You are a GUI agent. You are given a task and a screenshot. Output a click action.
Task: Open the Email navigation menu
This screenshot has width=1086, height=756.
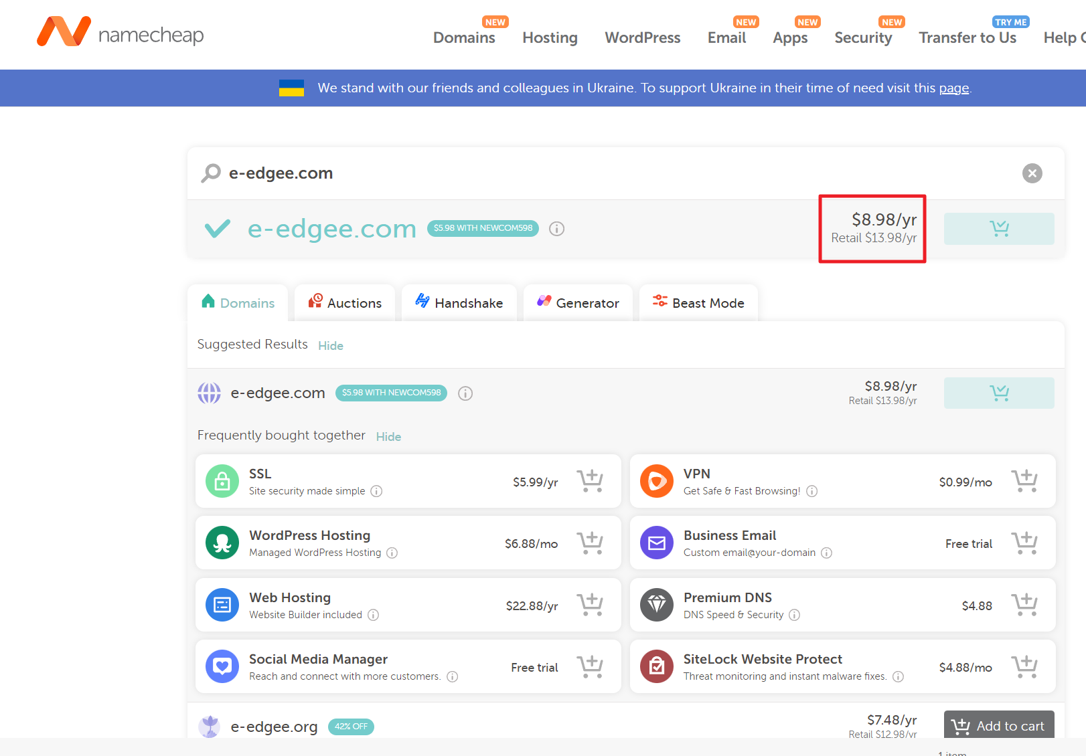(x=726, y=37)
